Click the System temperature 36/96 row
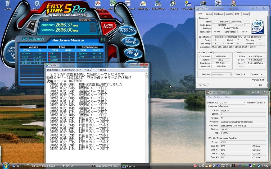 90,53
